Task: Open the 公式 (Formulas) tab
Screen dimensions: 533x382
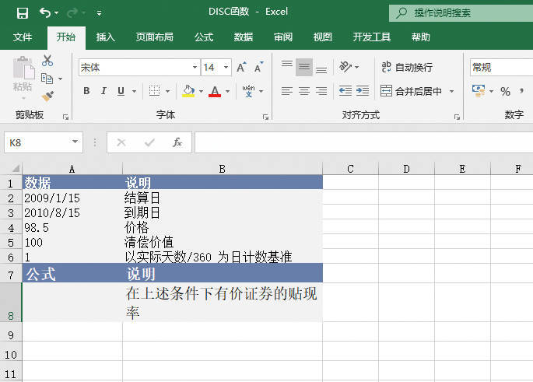Action: 204,37
